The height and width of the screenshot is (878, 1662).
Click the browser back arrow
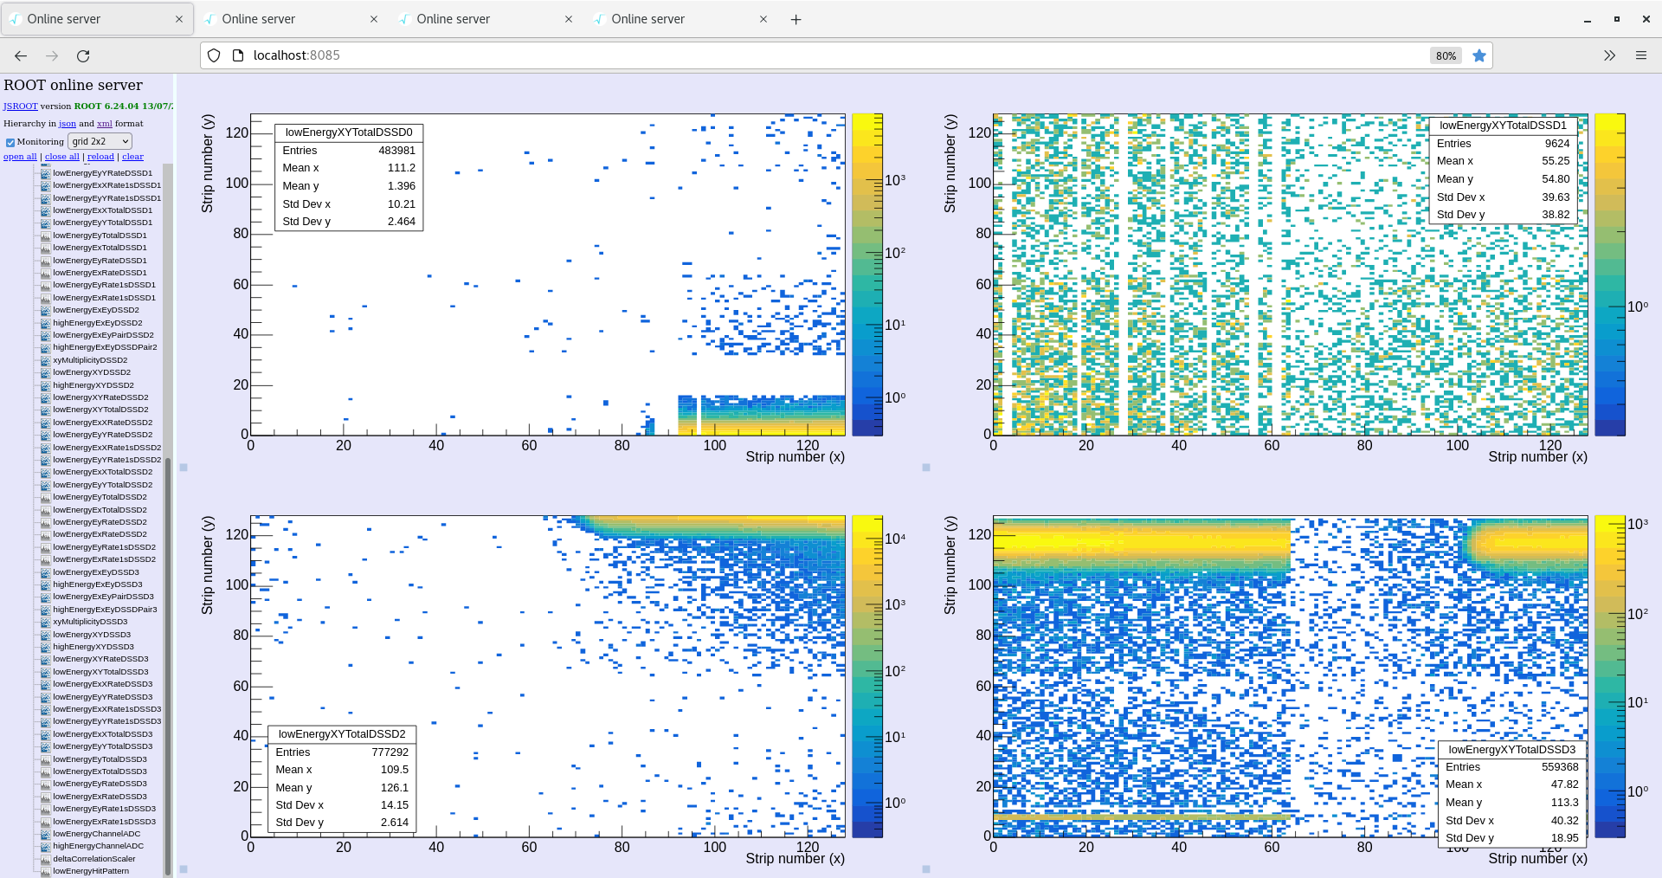coord(21,55)
